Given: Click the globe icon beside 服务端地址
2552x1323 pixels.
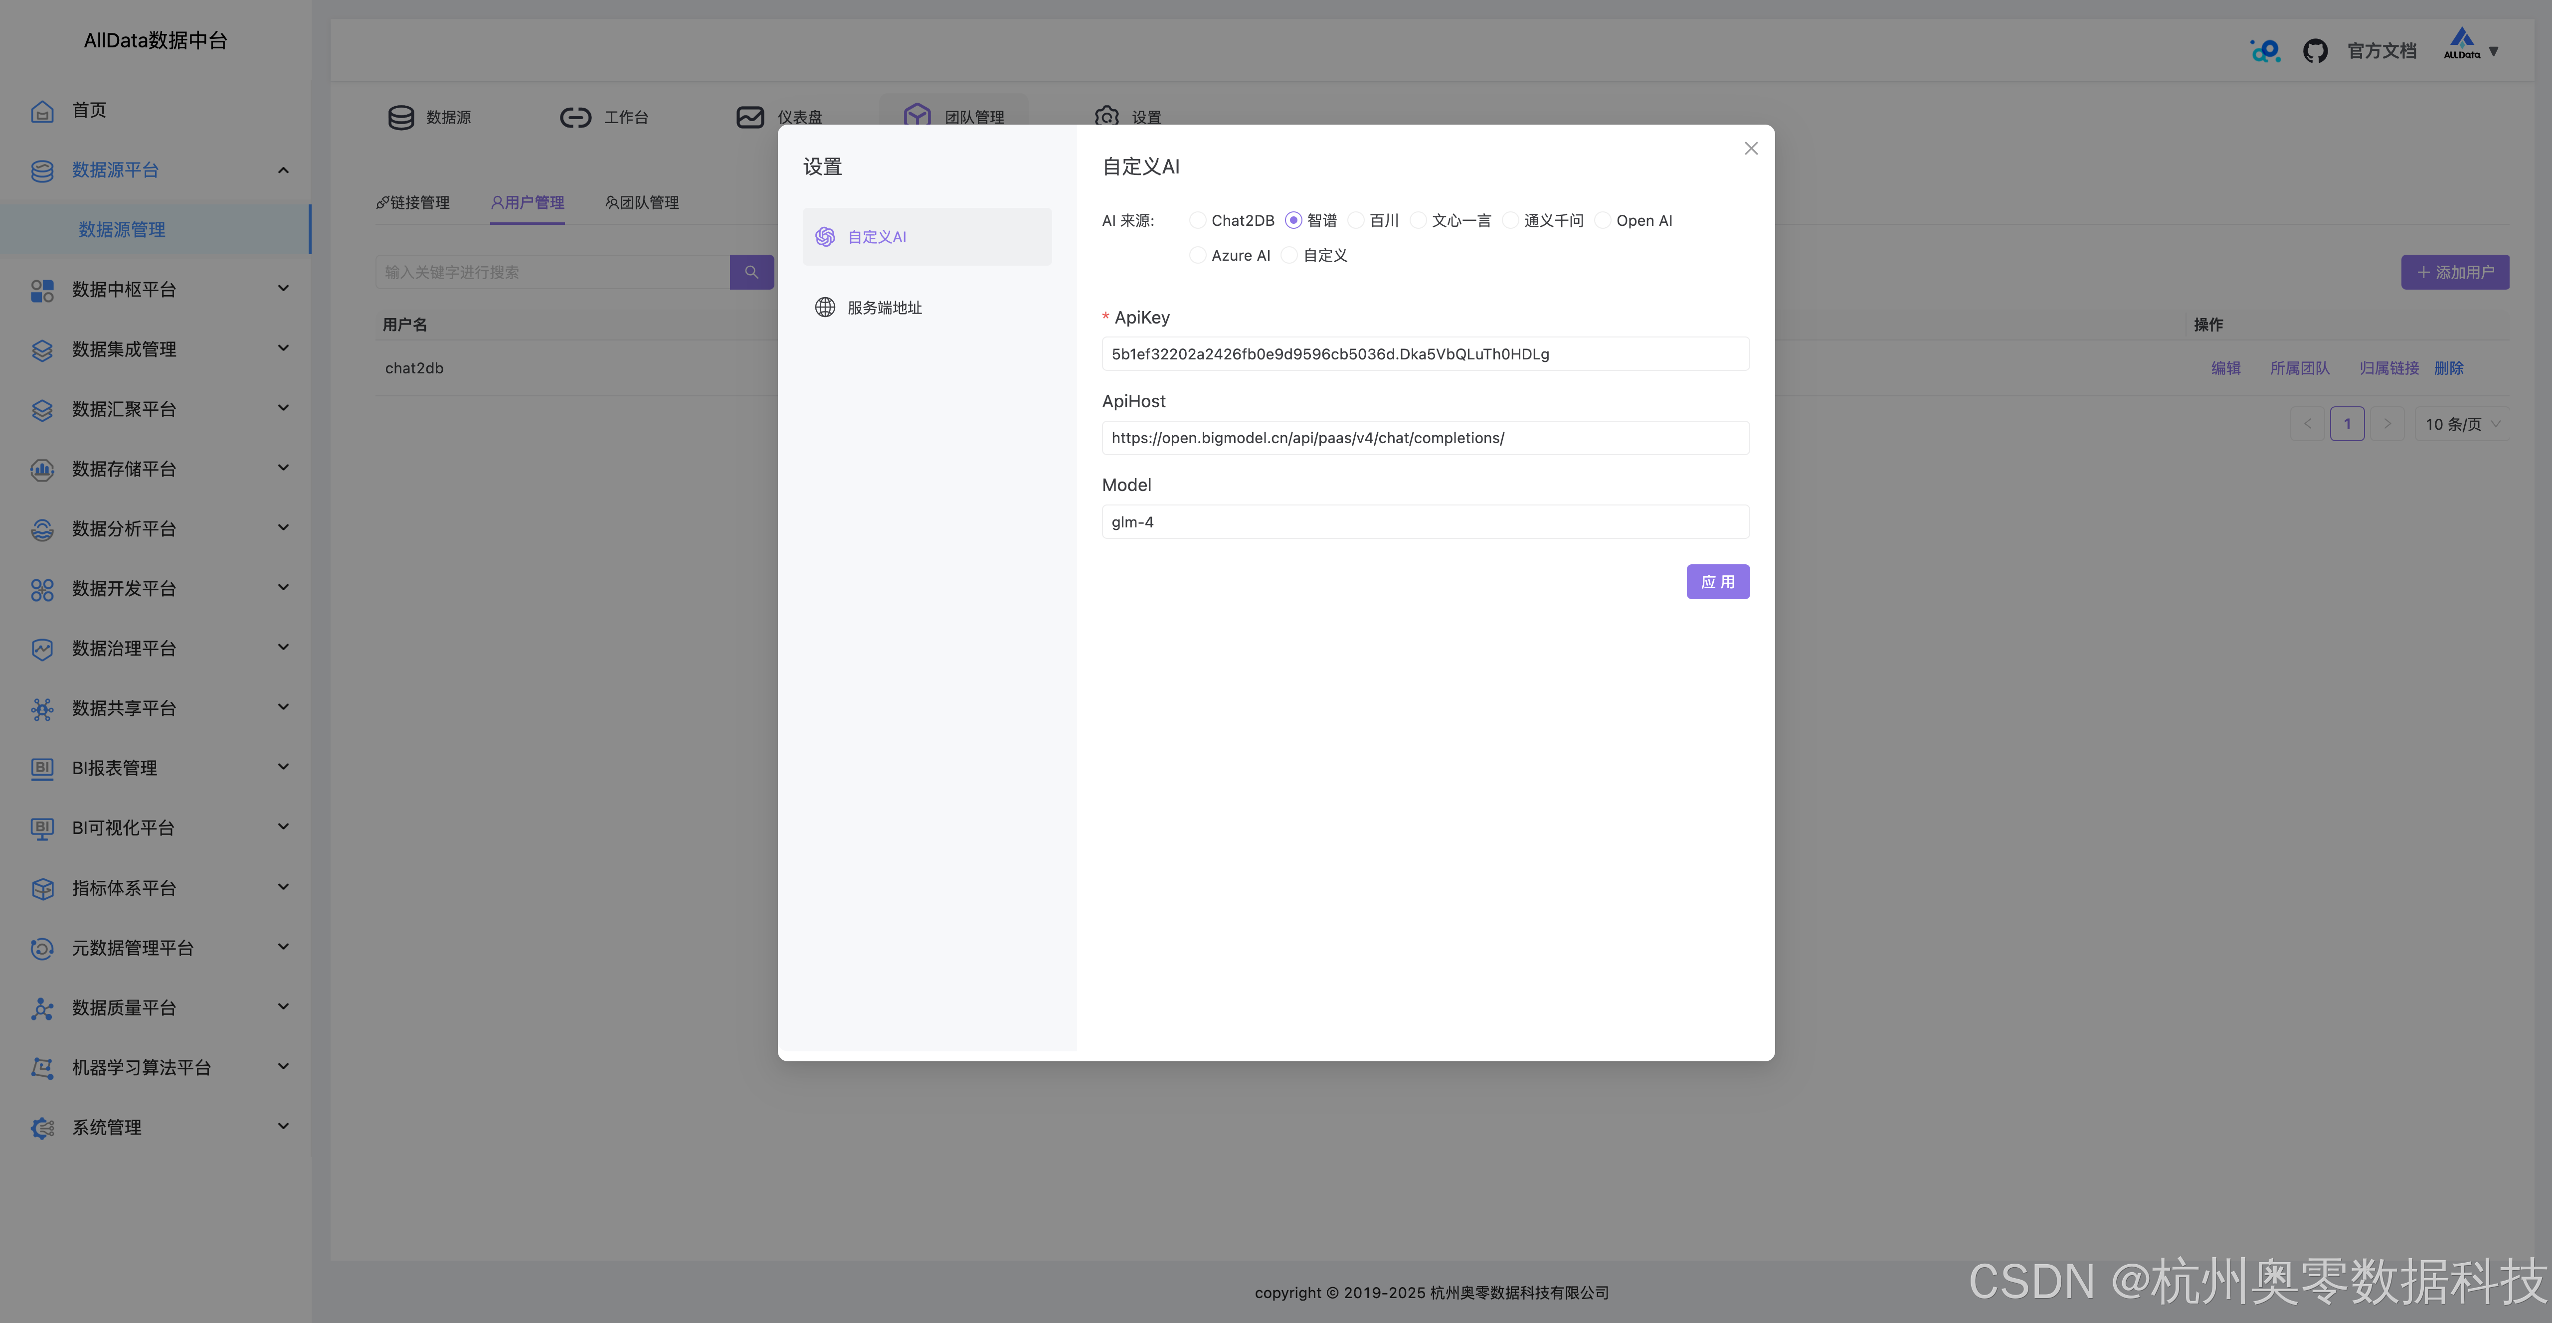Looking at the screenshot, I should coord(824,307).
